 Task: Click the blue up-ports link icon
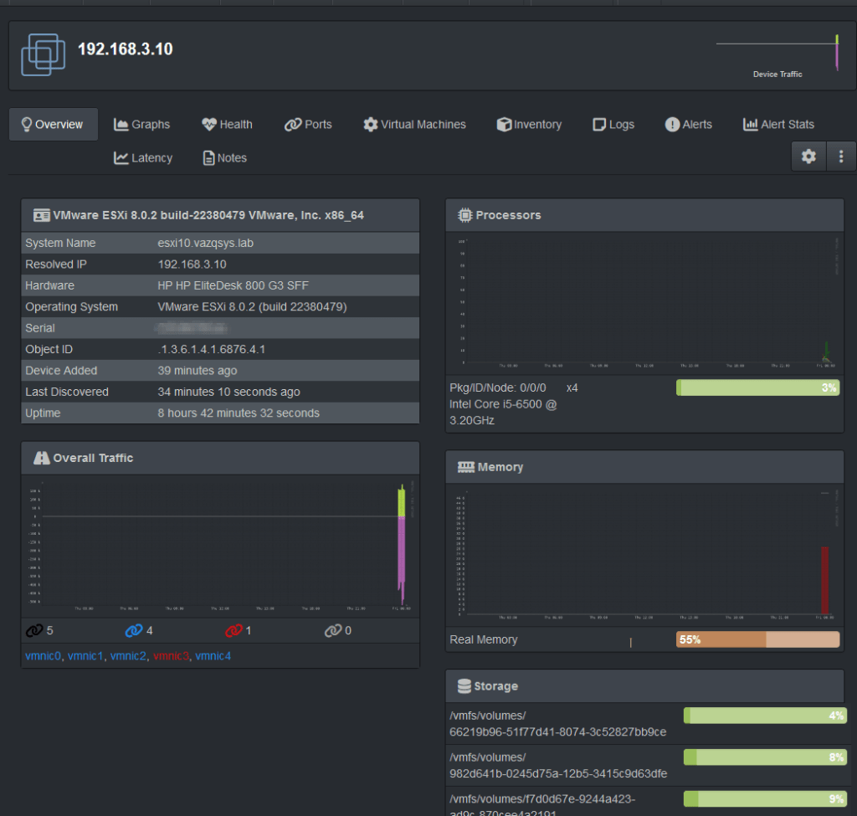tap(133, 630)
